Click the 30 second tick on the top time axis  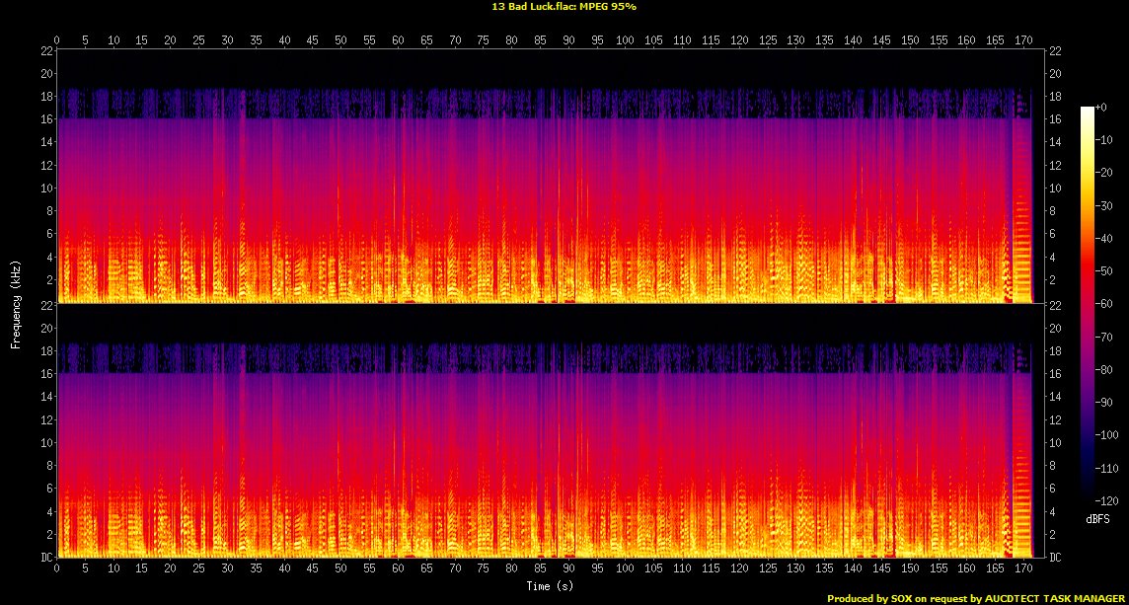tap(228, 39)
